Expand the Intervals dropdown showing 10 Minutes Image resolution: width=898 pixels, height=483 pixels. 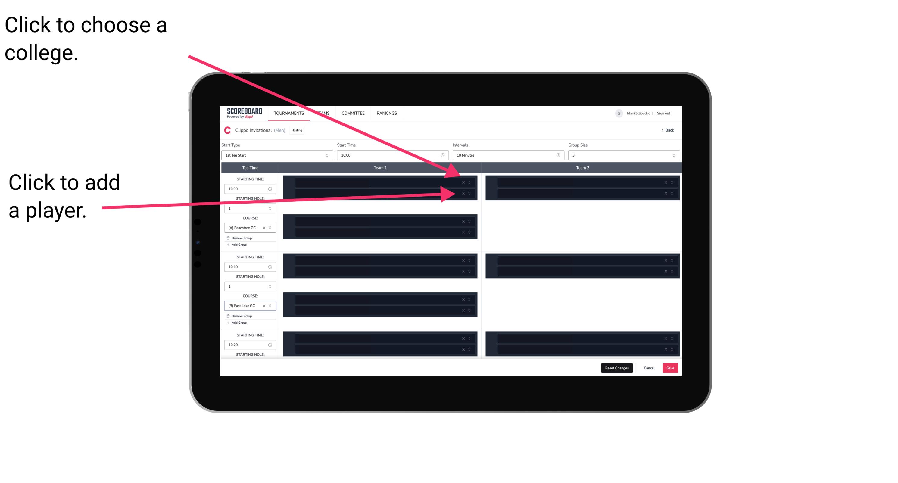pyautogui.click(x=507, y=155)
